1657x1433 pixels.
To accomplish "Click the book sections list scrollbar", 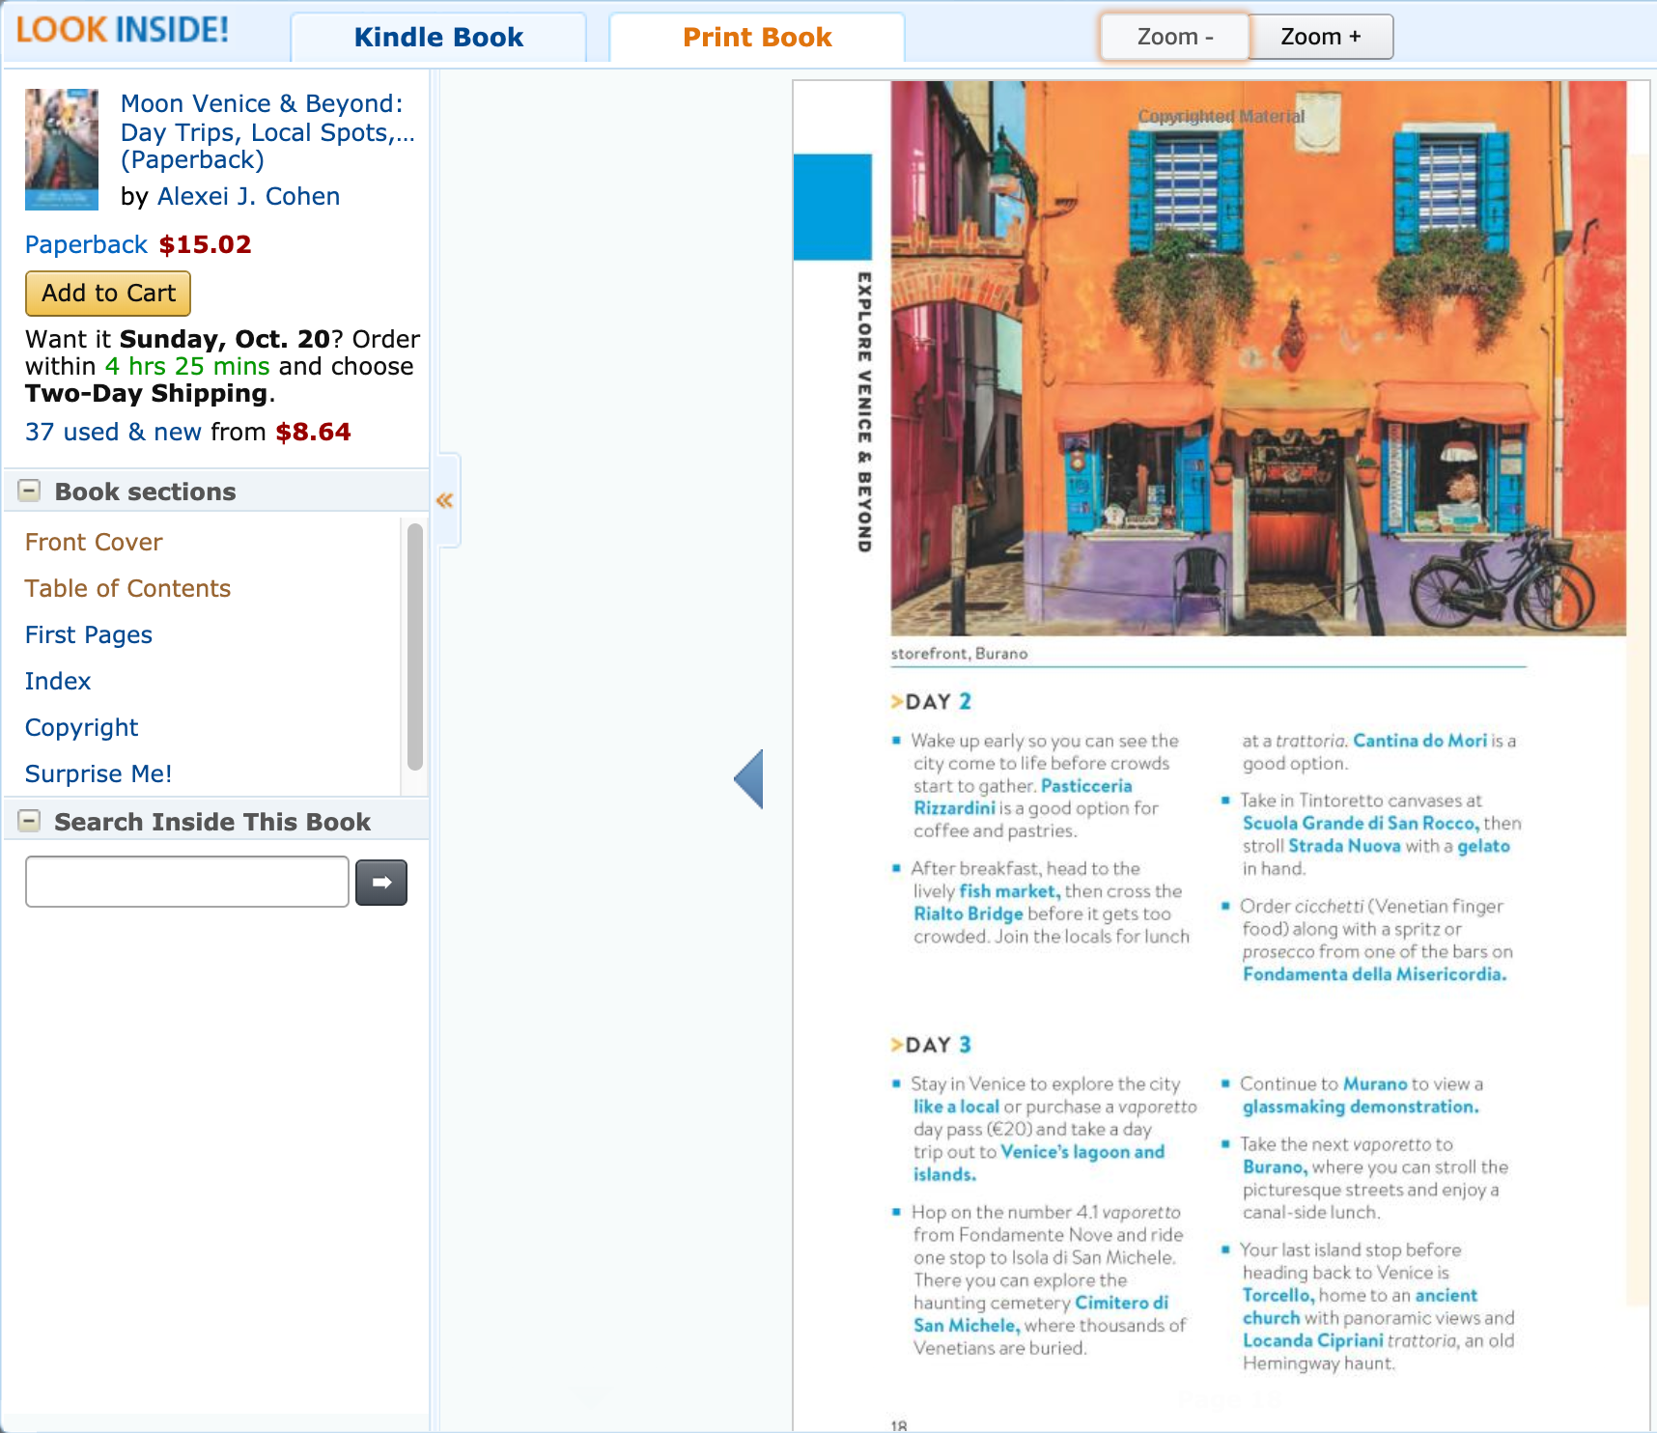I will click(x=415, y=646).
